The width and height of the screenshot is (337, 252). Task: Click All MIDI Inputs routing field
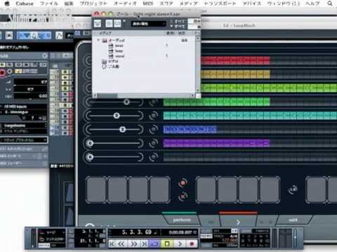[x=23, y=106]
